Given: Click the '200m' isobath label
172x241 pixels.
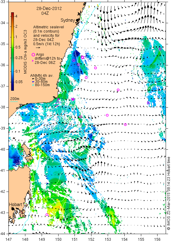Looking at the screenshot, I should click(x=15, y=99).
